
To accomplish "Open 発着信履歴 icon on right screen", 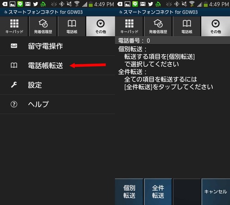I will 158,24.
